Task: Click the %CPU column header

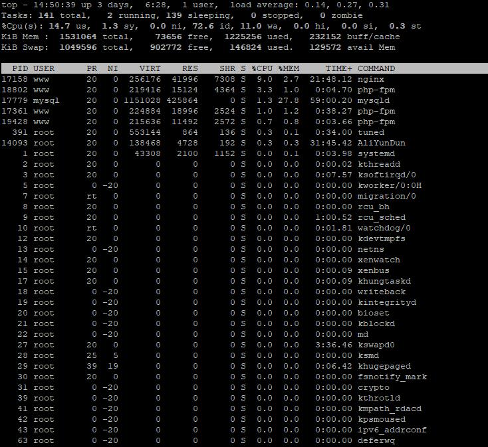Action: 262,68
